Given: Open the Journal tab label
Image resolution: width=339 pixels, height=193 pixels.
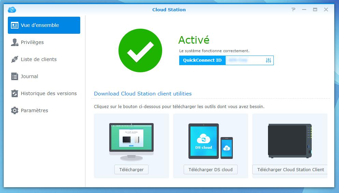Looking at the screenshot, I should coord(29,76).
